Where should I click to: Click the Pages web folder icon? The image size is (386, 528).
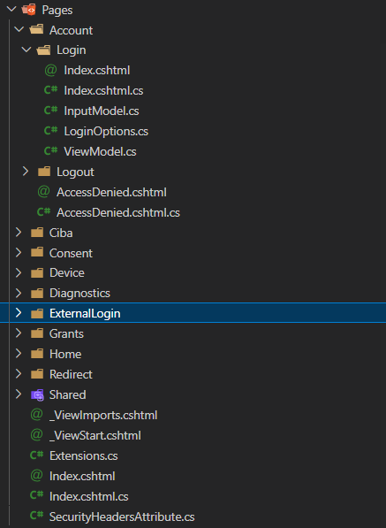tap(29, 10)
